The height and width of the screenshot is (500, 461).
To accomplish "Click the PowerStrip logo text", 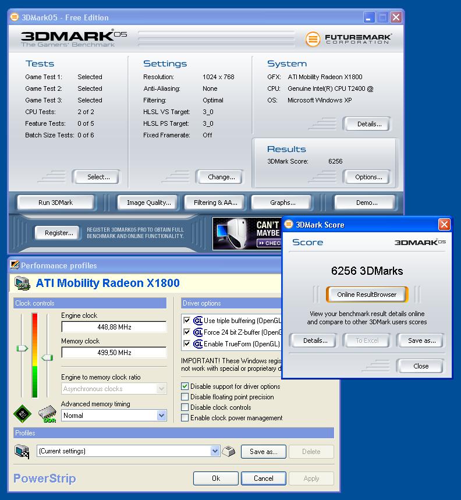I will tap(45, 478).
